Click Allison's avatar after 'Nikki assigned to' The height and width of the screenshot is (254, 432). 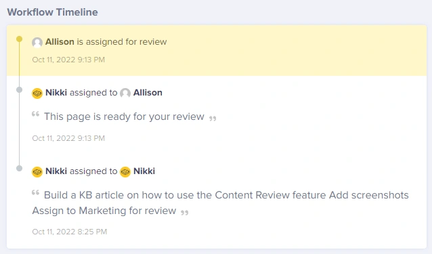point(125,93)
